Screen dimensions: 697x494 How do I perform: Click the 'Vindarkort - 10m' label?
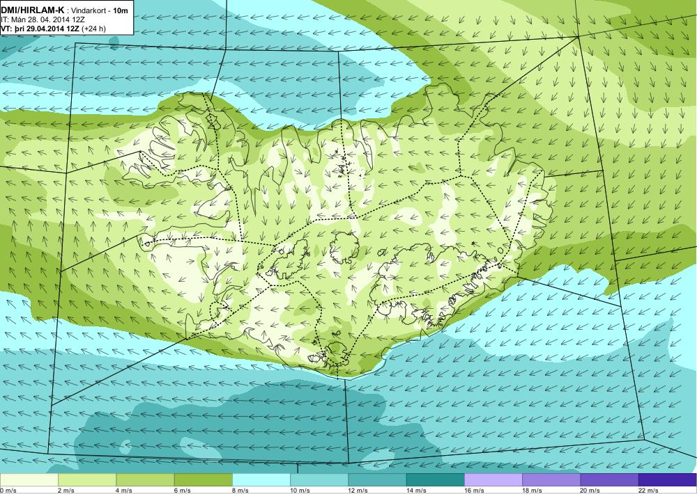pyautogui.click(x=100, y=10)
